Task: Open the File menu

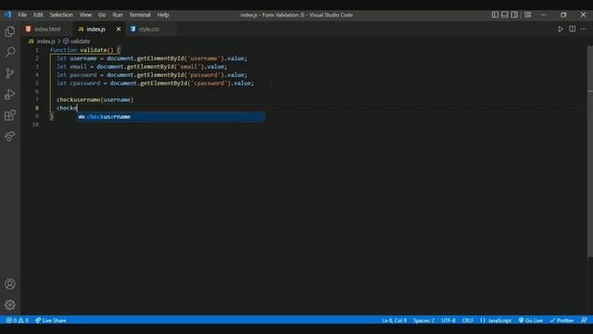Action: coord(22,15)
